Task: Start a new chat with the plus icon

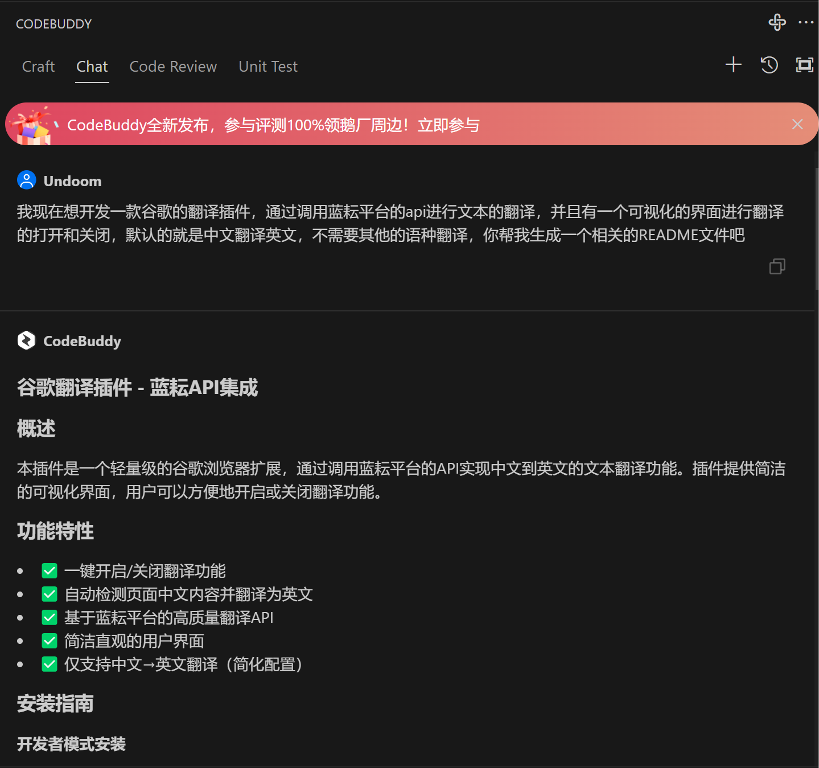Action: click(734, 64)
